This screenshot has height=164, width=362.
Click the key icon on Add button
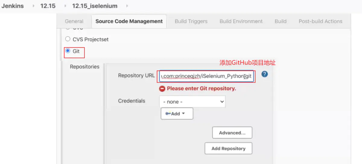[x=168, y=113]
